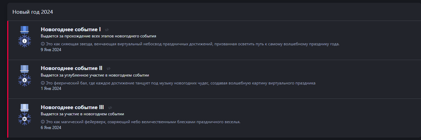Click the info icon before 'Это как сияющая звезда'

pyautogui.click(x=43, y=44)
